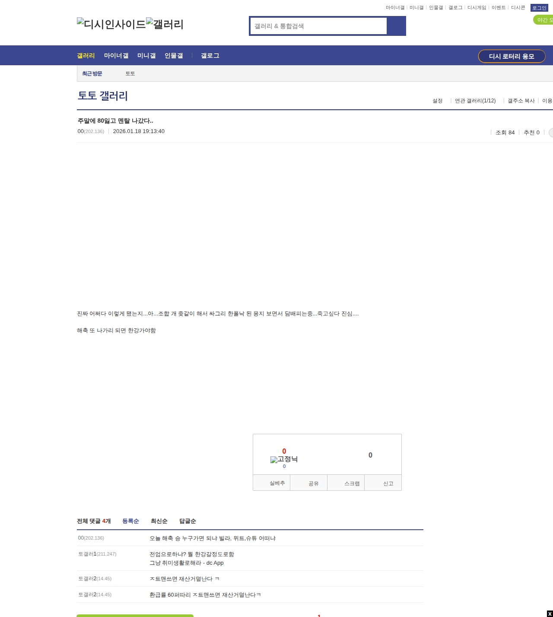Open the gallery 설정 menu
The image size is (553, 617).
[x=438, y=101]
